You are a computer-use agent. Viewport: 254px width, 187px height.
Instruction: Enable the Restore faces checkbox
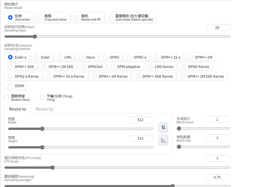click(7, 98)
